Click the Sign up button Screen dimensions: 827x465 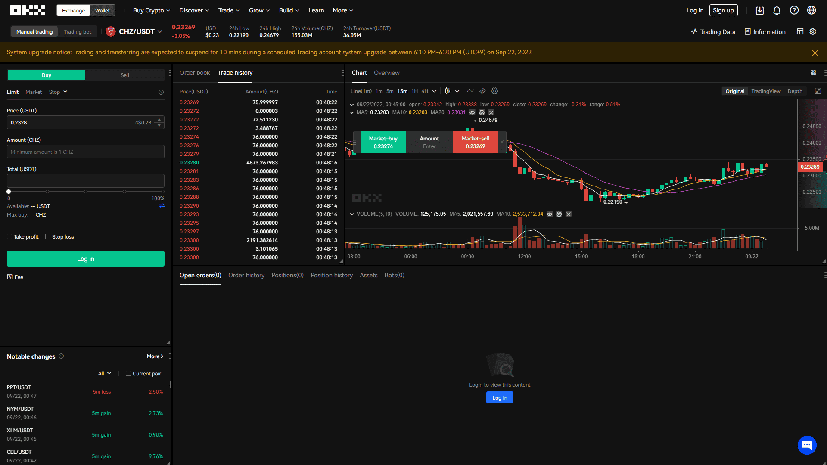723,10
